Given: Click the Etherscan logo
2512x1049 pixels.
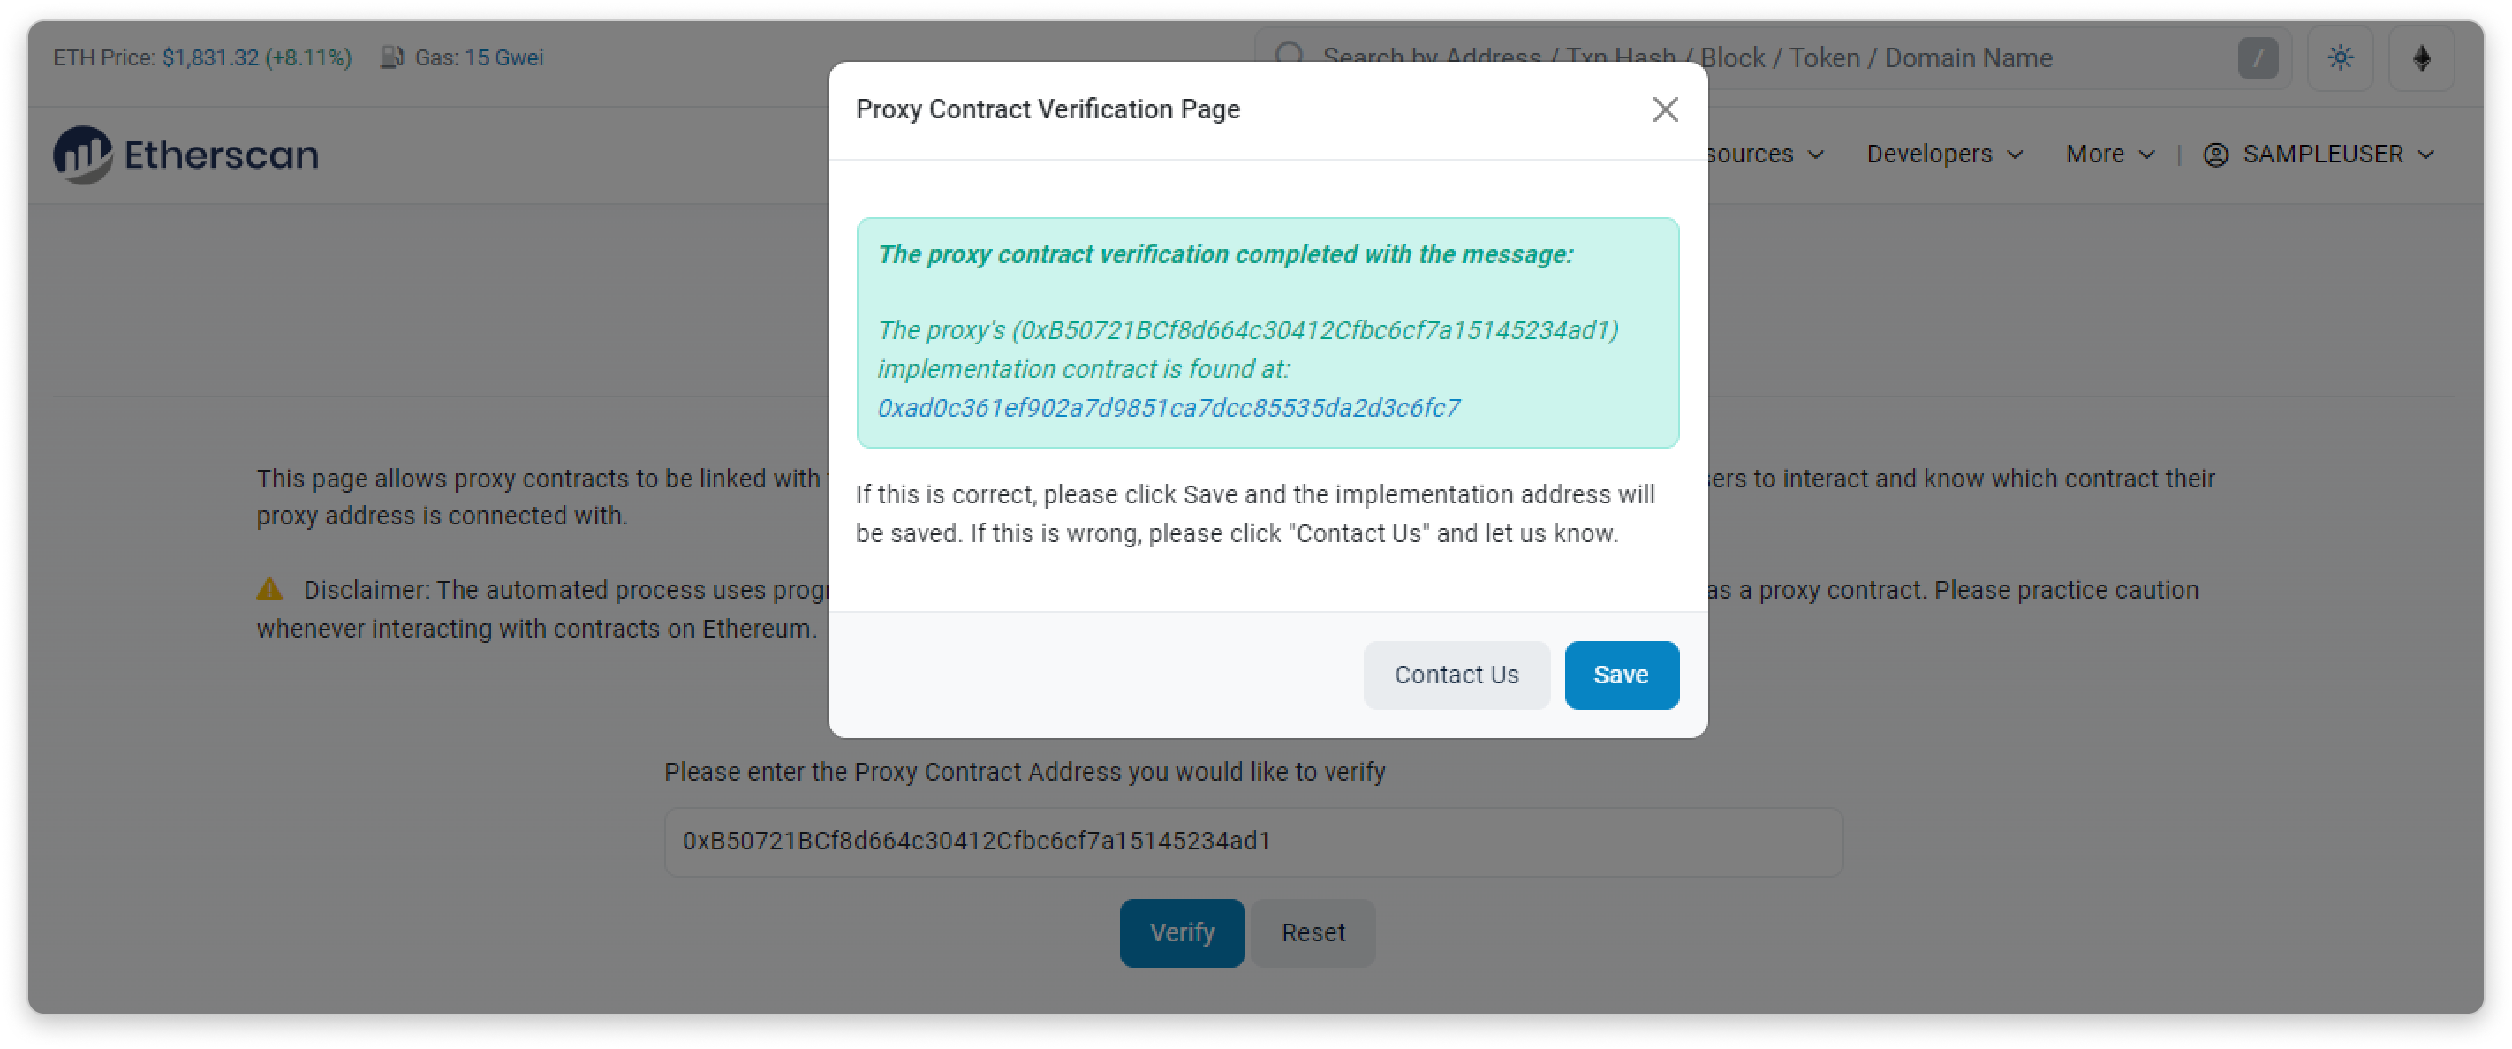Looking at the screenshot, I should pos(186,154).
